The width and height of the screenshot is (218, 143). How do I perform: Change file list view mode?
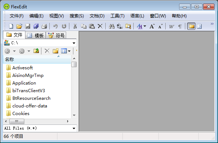click(64, 51)
